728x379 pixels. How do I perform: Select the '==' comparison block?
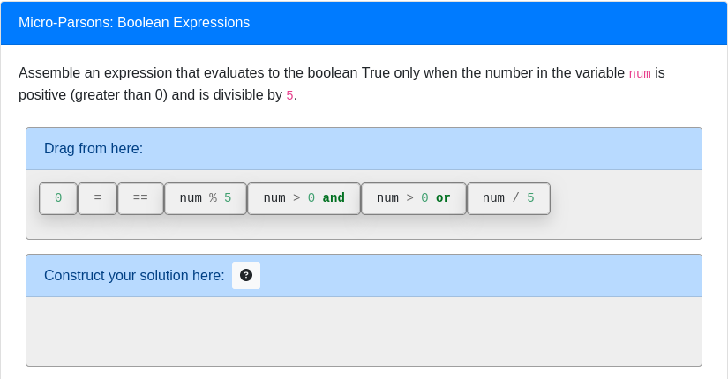140,198
